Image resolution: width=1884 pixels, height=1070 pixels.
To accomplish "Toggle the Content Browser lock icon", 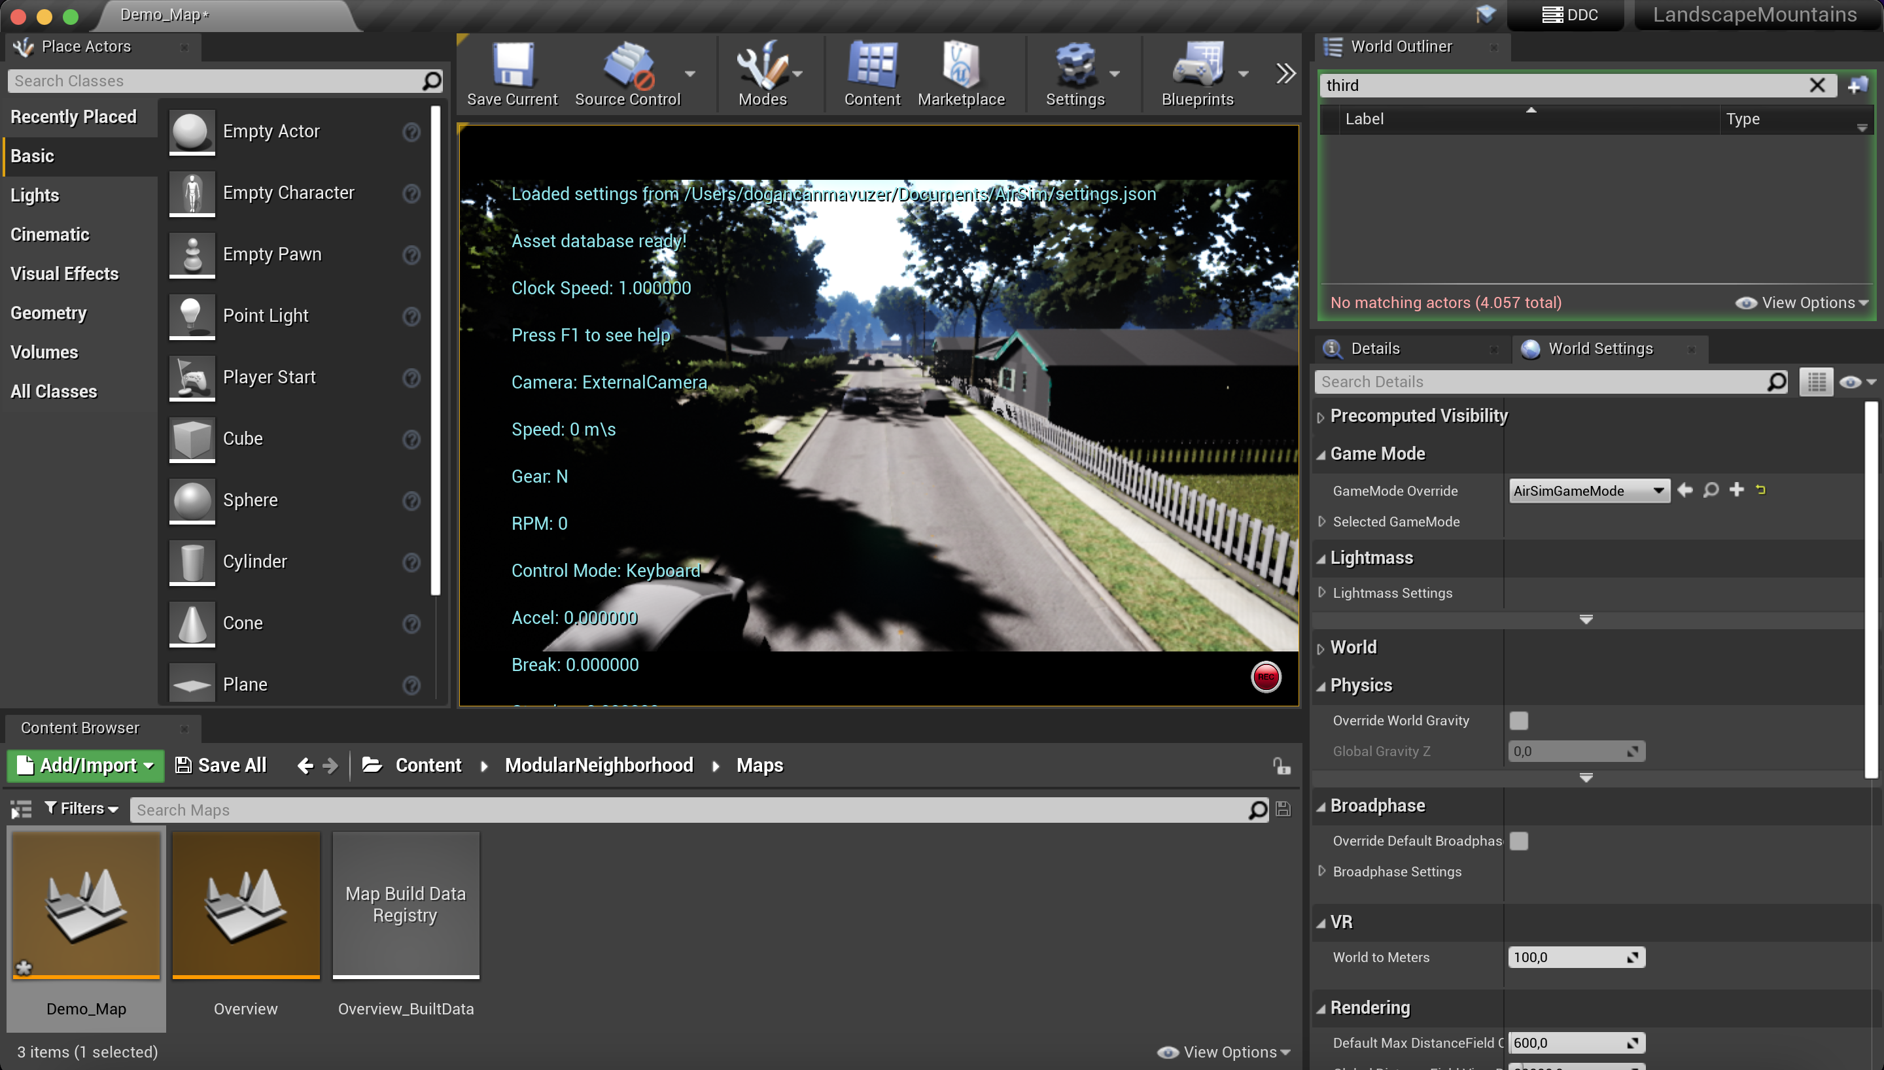I will pyautogui.click(x=1282, y=766).
